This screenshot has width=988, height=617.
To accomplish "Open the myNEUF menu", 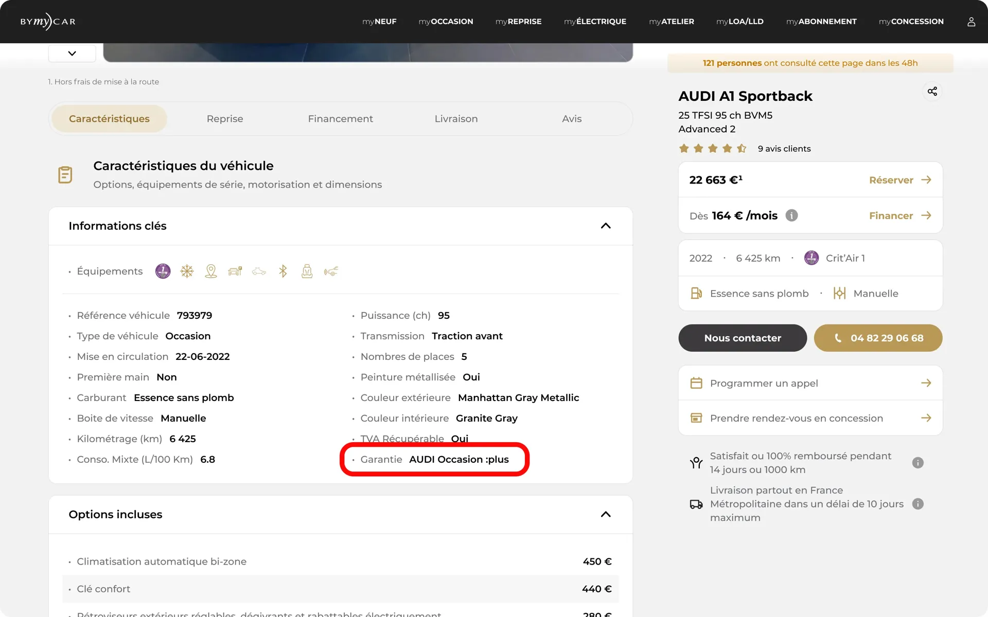I will 379,22.
